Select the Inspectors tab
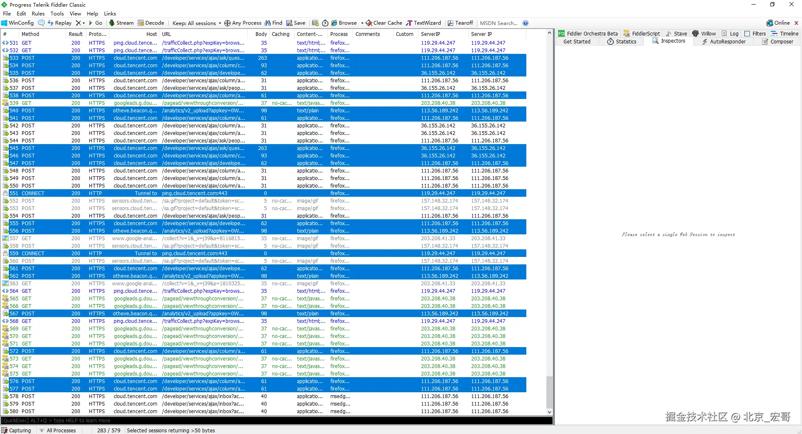This screenshot has width=802, height=434. pyautogui.click(x=669, y=41)
